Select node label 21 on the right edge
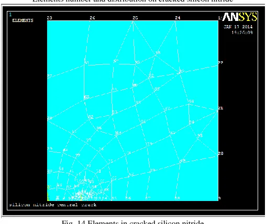This screenshot has height=224, width=266. pyautogui.click(x=220, y=108)
